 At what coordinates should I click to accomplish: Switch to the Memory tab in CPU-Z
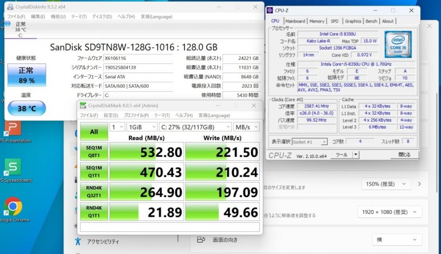[317, 21]
